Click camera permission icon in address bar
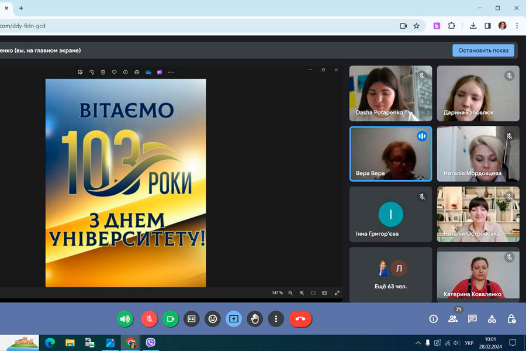This screenshot has height=351, width=526. click(x=403, y=26)
